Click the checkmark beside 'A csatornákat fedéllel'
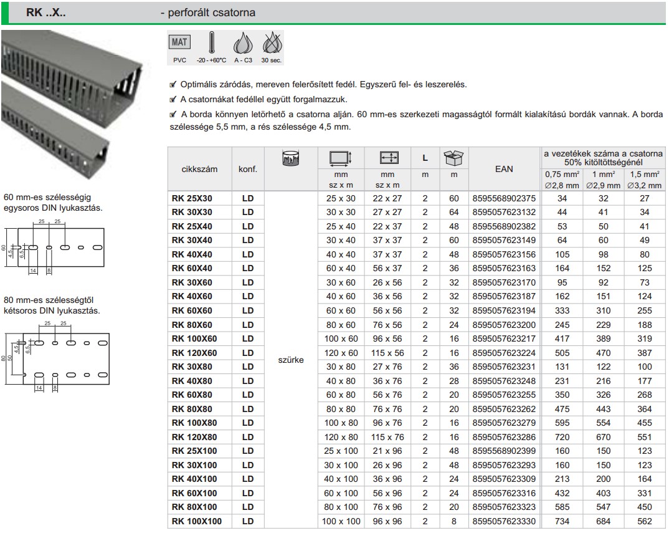Image resolution: width=669 pixels, height=533 pixels. (x=173, y=100)
